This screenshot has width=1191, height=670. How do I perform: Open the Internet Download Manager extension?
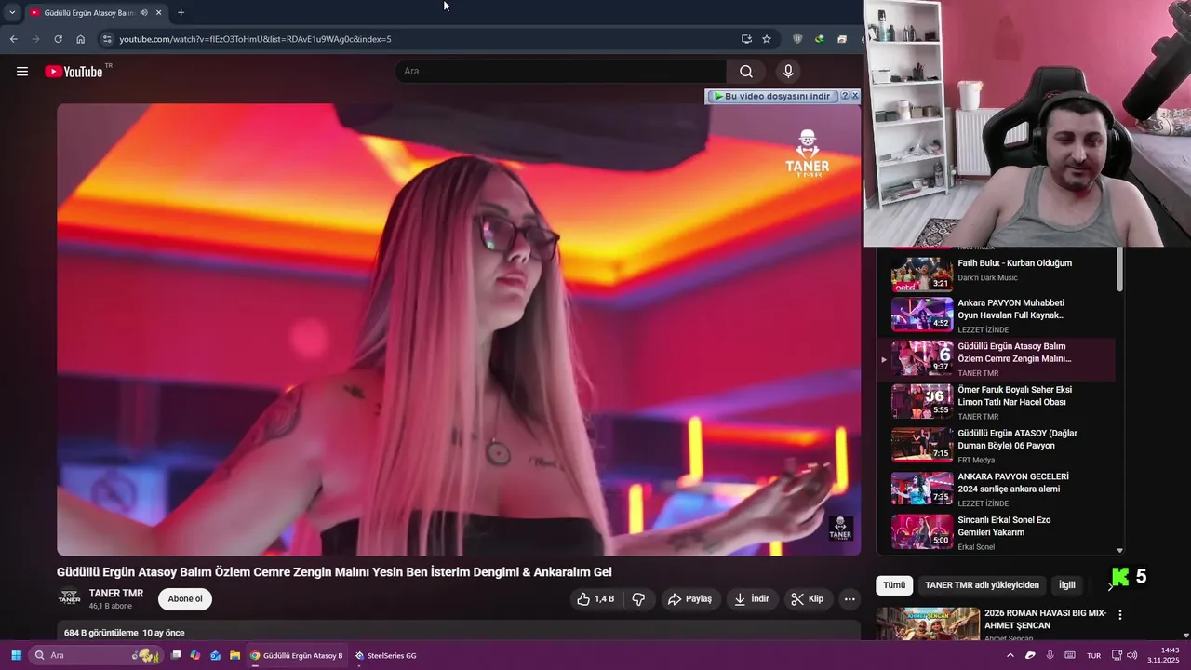tap(819, 39)
